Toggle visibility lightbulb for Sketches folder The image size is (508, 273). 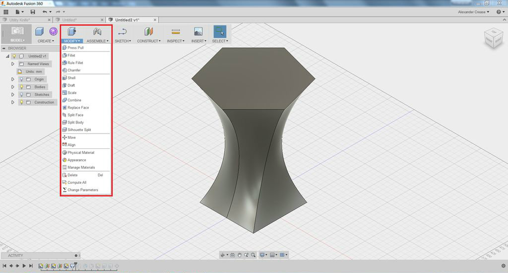pyautogui.click(x=21, y=95)
